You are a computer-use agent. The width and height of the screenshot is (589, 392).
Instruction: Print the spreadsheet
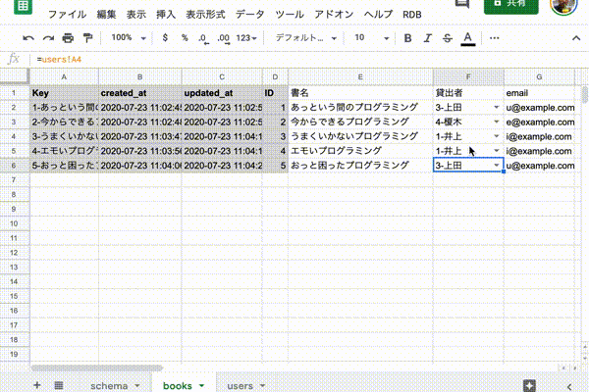pos(68,38)
